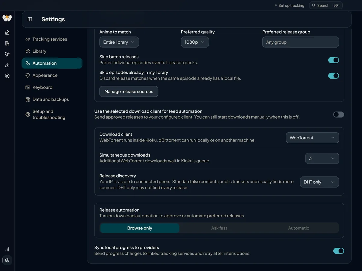The height and width of the screenshot is (271, 362).
Task: Open the Library books icon in sidebar
Action: click(7, 43)
